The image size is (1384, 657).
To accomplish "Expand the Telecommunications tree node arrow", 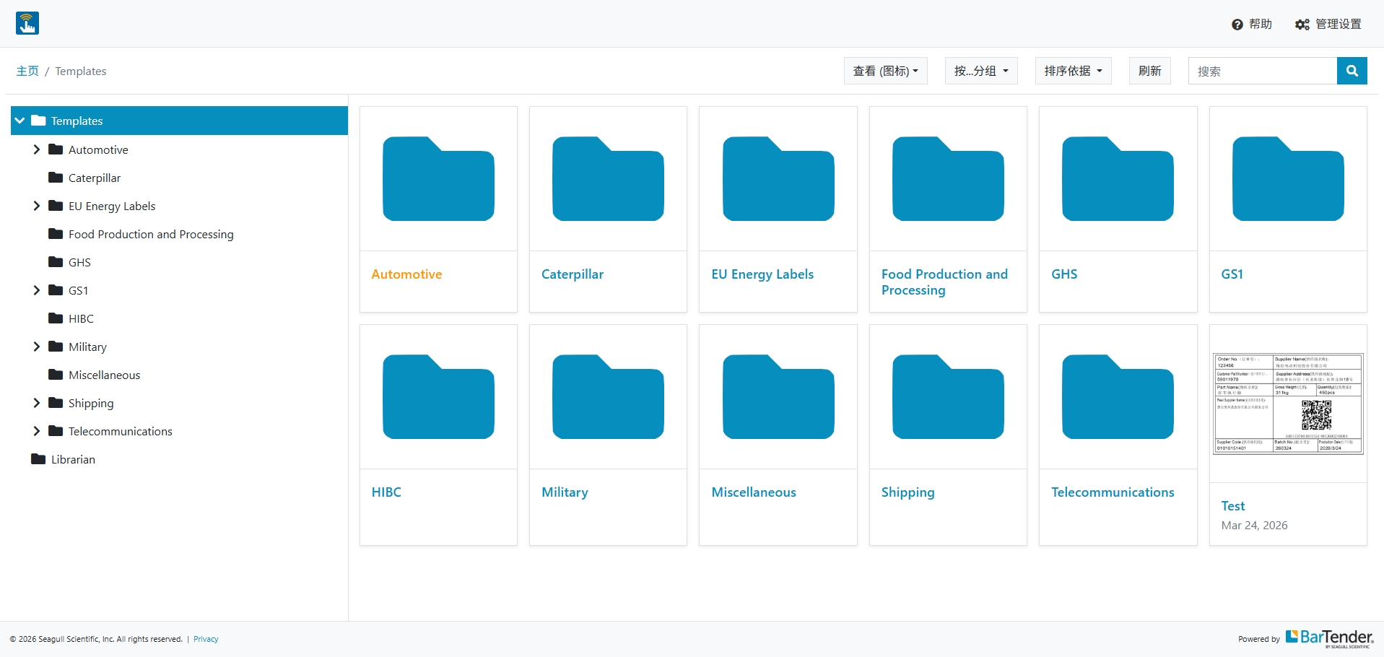I will (37, 431).
